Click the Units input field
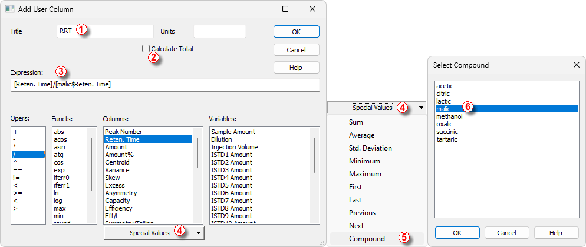The height and width of the screenshot is (247, 586). tap(220, 32)
